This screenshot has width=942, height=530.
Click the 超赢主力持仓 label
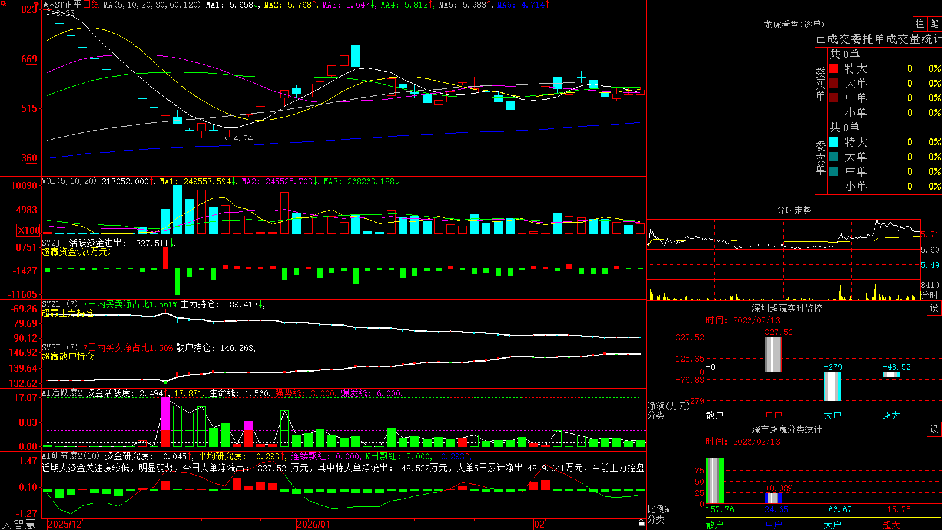point(68,313)
